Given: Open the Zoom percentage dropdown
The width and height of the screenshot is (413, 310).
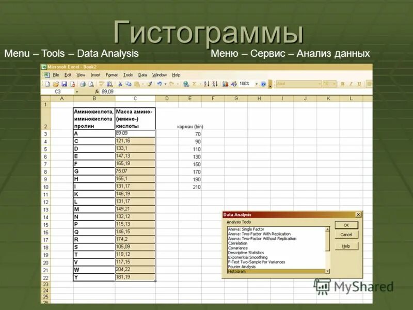Looking at the screenshot, I should pos(257,83).
